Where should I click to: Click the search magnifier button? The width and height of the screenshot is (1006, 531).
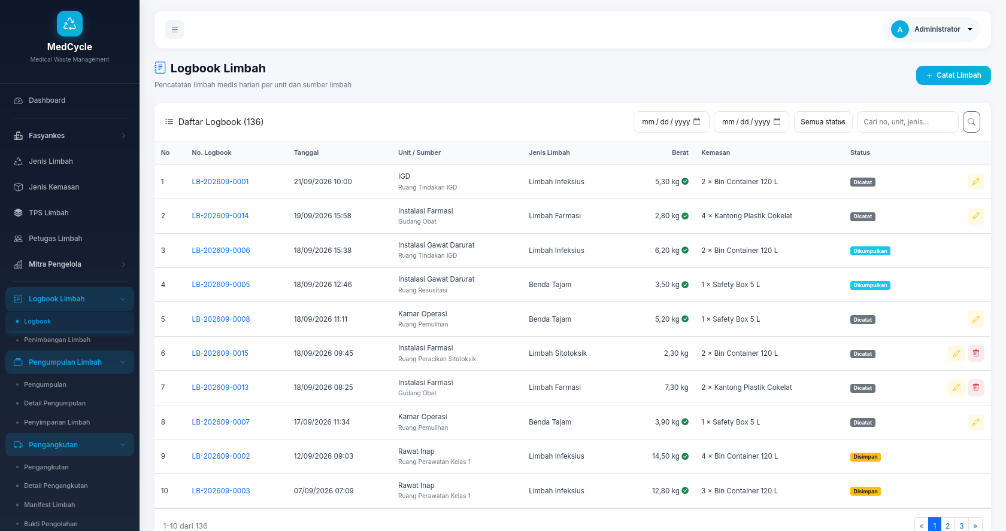click(971, 122)
